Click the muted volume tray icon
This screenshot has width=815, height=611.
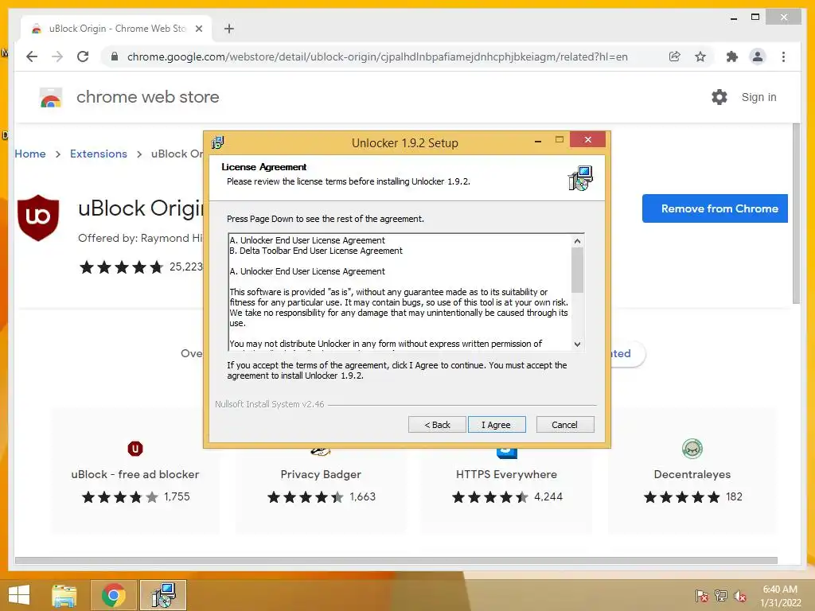click(x=739, y=596)
